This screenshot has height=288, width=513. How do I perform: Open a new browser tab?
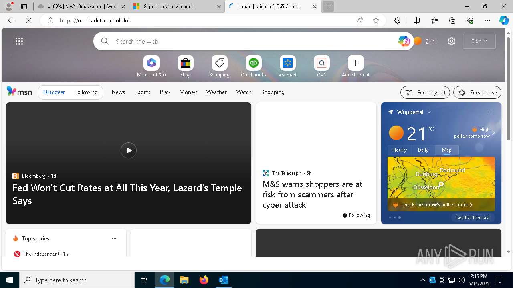click(x=328, y=6)
